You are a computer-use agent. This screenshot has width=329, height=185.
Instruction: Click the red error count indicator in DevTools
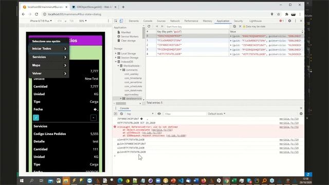pos(281,21)
